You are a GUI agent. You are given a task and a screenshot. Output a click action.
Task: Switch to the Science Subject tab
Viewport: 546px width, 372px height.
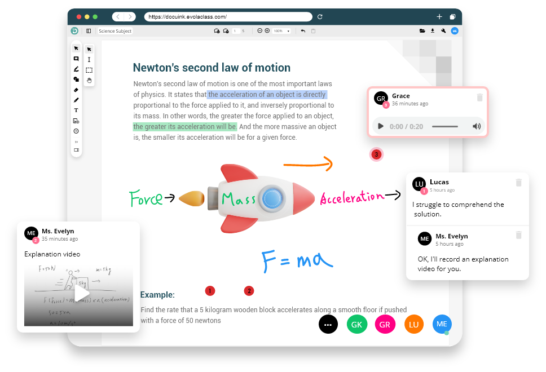click(x=115, y=31)
